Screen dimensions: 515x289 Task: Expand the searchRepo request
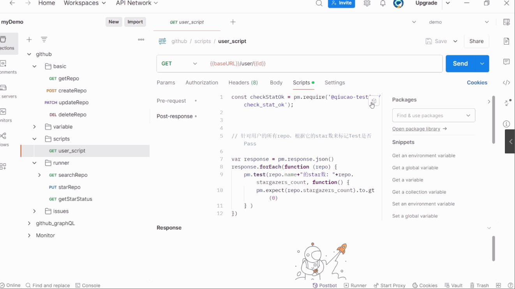(39, 175)
